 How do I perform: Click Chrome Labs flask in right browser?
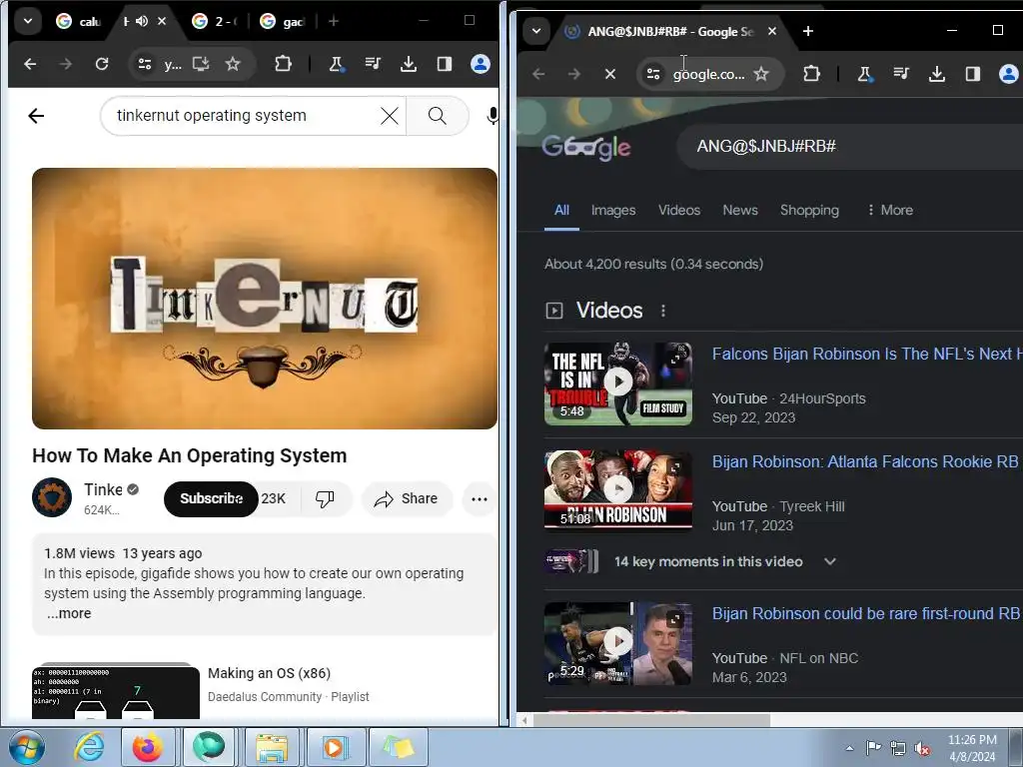865,74
